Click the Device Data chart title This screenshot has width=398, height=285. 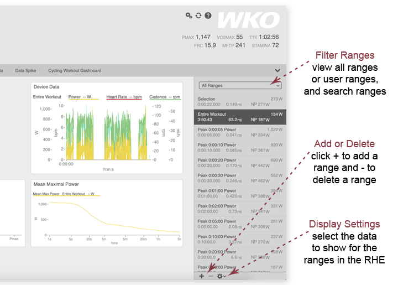(46, 87)
